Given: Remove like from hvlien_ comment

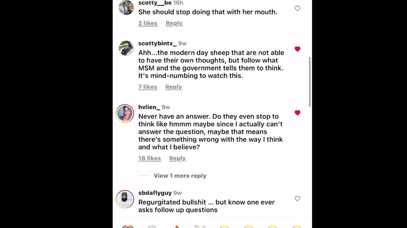Looking at the screenshot, I should pyautogui.click(x=297, y=113).
